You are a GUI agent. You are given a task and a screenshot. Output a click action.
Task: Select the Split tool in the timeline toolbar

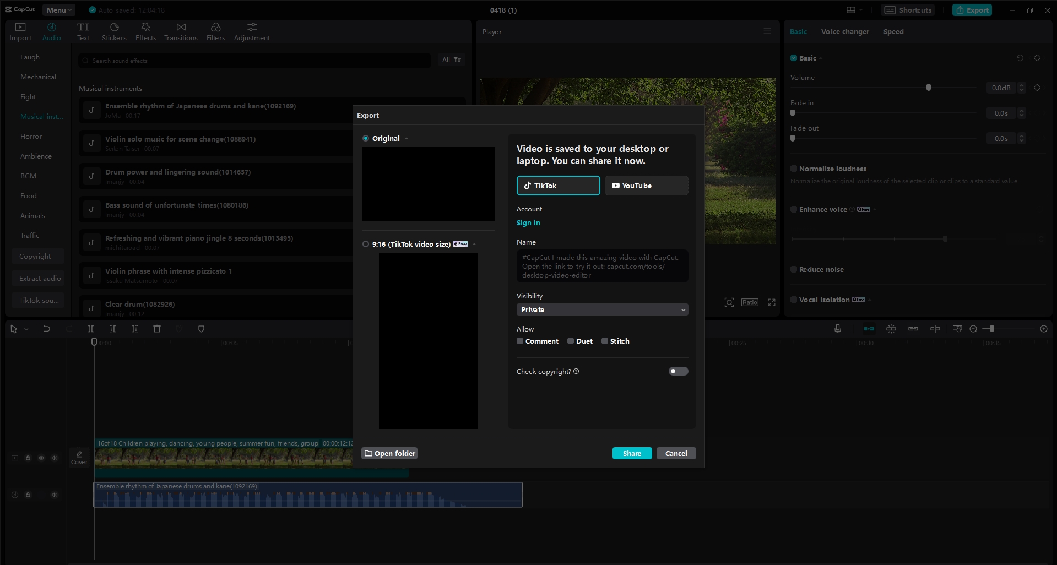tap(91, 329)
